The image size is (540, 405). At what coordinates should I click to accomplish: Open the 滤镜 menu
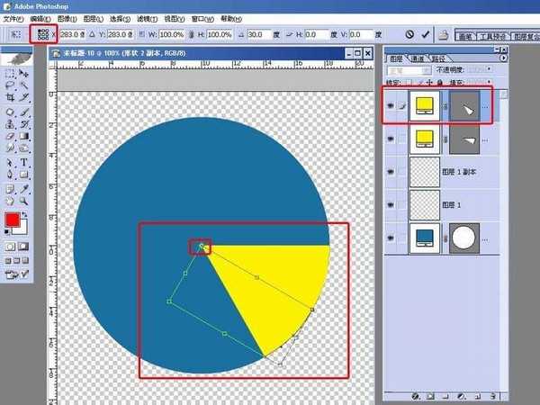pos(148,19)
